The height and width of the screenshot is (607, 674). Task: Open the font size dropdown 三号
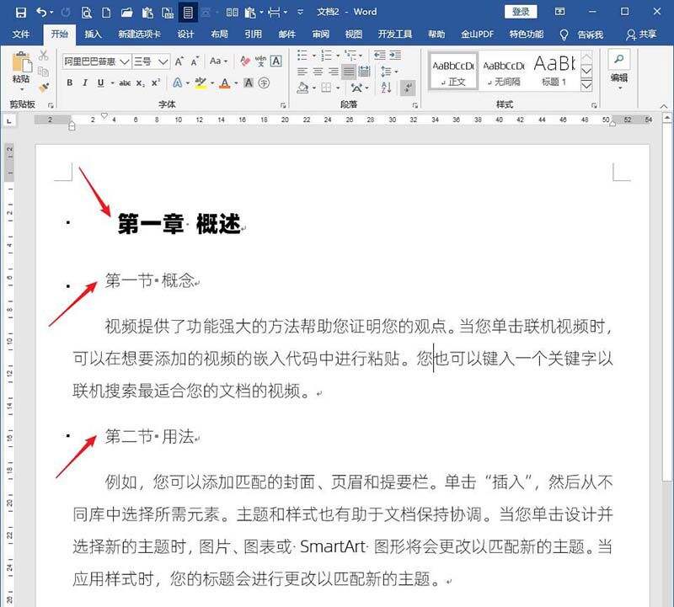pos(163,61)
